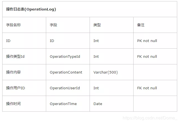
Task: Click the OperationContent field cell
Action: click(66, 72)
